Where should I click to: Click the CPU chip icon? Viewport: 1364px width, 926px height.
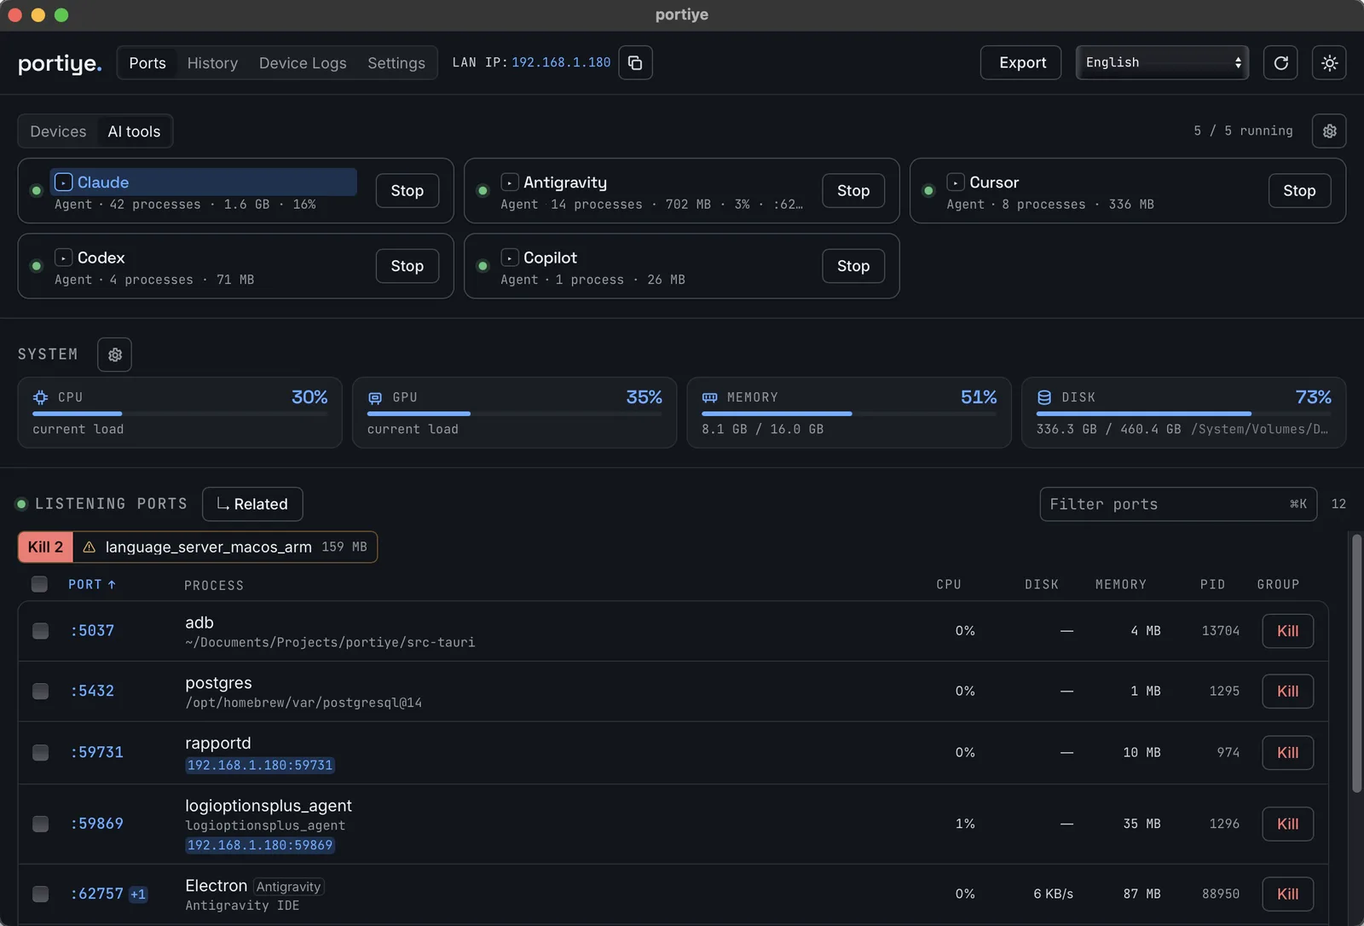tap(40, 397)
